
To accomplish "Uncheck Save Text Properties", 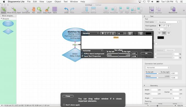I will [82, 56].
